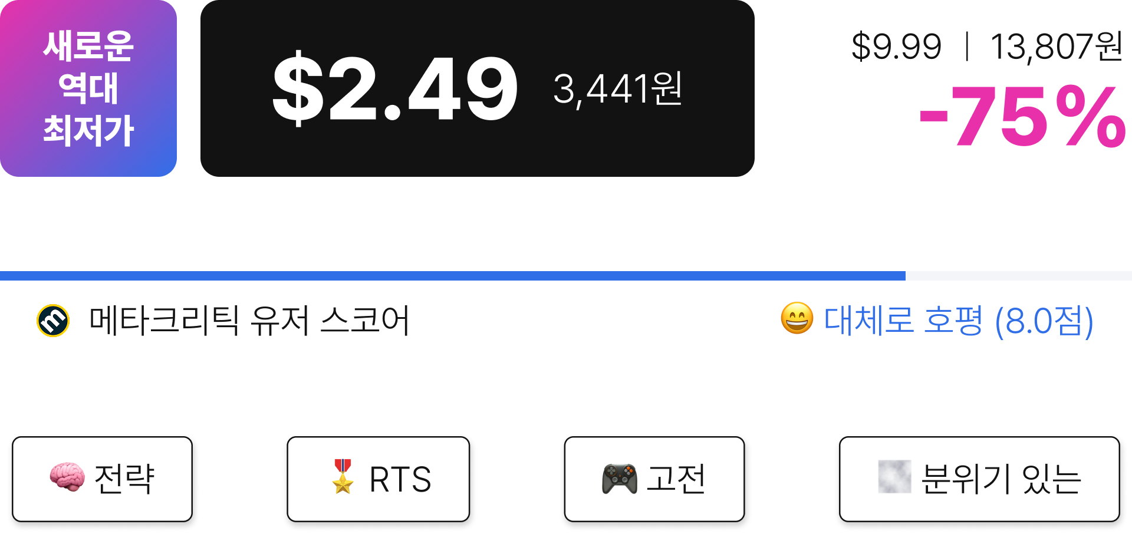1132x534 pixels.
Task: Click the 메타크리틱 유저 스코어 label
Action: pos(249,321)
